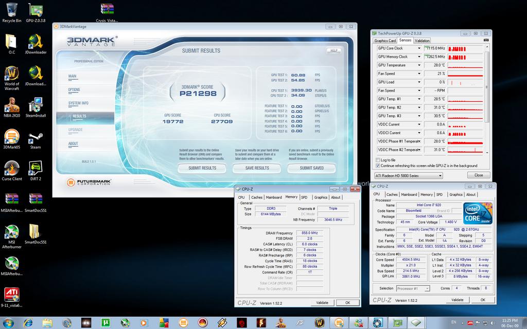This screenshot has height=329, width=527.
Task: Click the volume icon in system tray
Action: click(x=492, y=323)
